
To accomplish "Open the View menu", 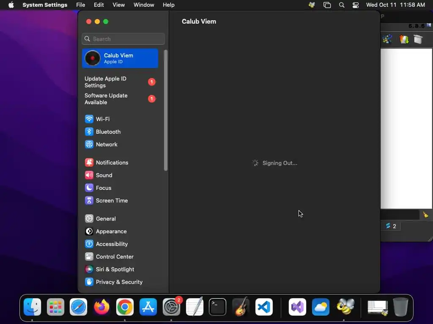I will (118, 5).
